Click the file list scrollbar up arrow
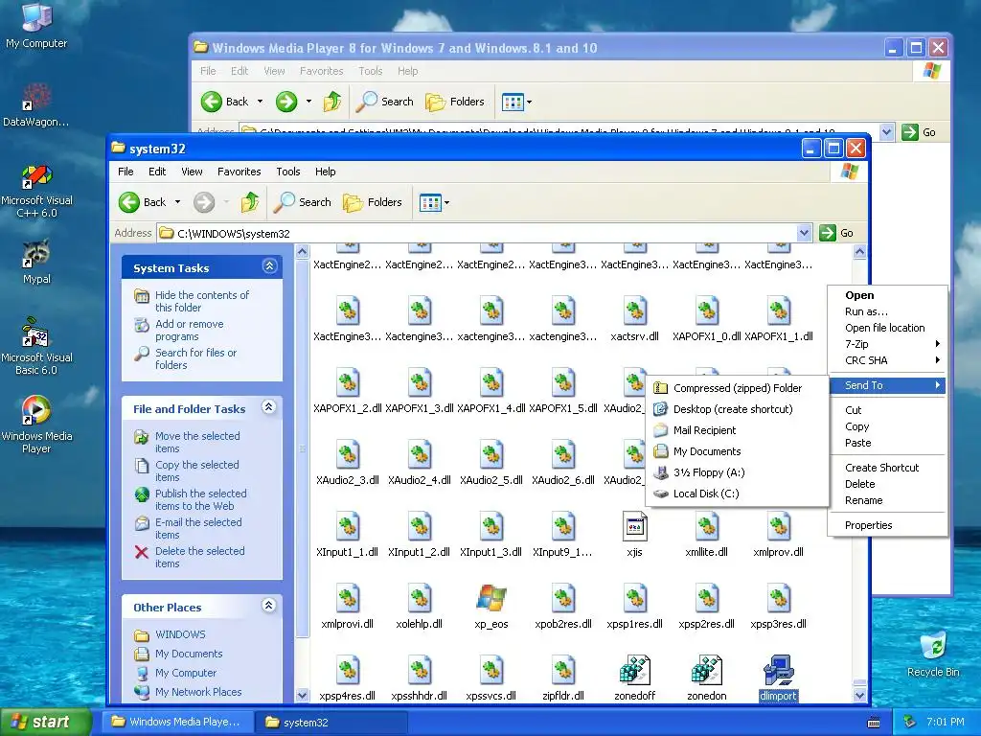Viewport: 981px width, 736px height. pos(859,252)
